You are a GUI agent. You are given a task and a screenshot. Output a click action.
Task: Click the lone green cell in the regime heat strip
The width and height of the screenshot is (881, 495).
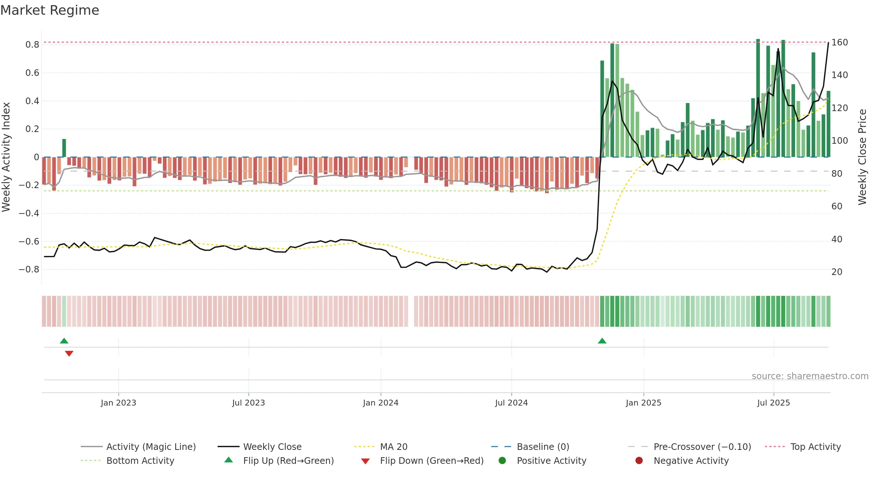(64, 311)
